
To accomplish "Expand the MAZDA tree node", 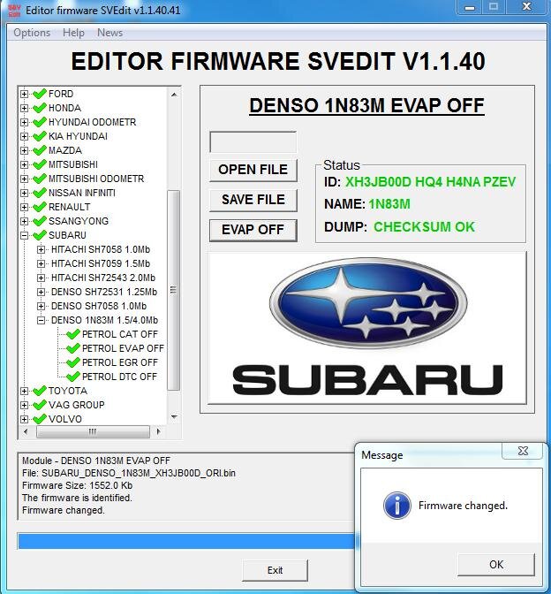I will point(24,150).
